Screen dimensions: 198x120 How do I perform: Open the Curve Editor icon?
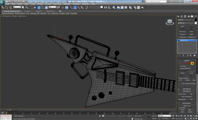click(x=122, y=7)
